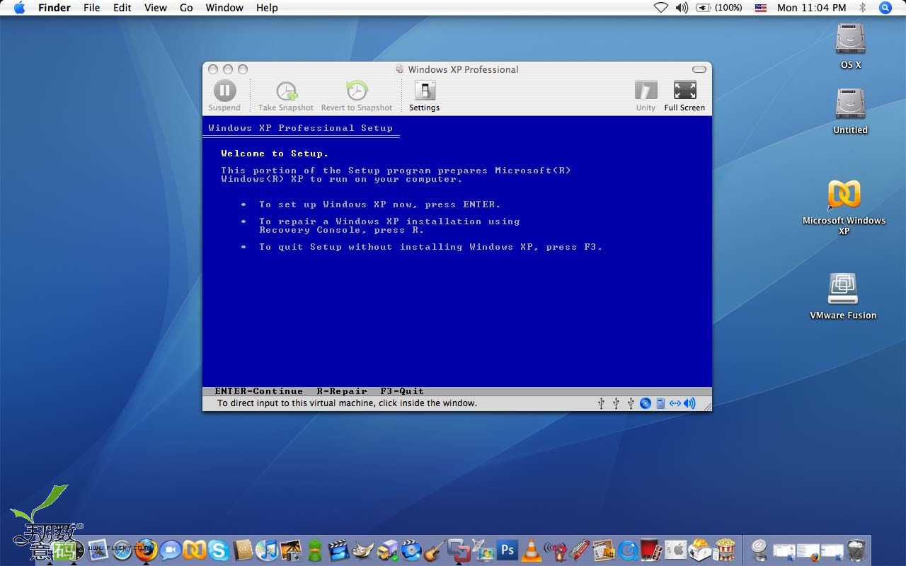
Task: Toggle the CD/DVD drive status icon
Action: (x=646, y=403)
